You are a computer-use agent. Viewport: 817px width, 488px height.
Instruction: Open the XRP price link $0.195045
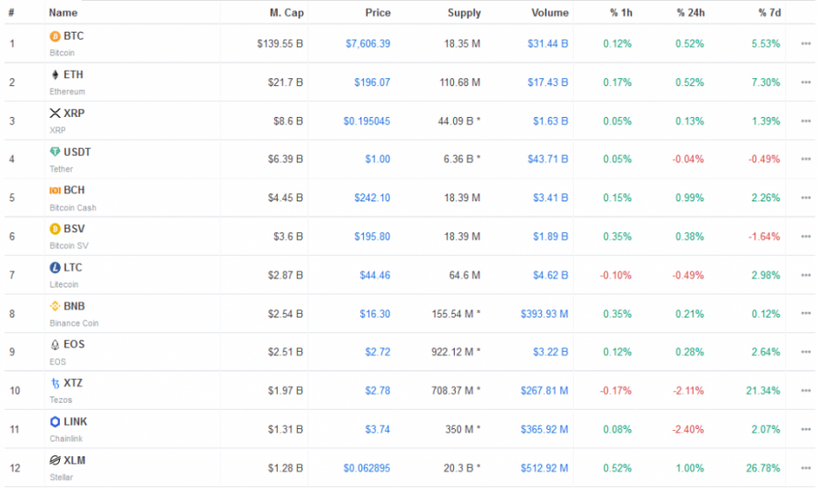pyautogui.click(x=367, y=121)
